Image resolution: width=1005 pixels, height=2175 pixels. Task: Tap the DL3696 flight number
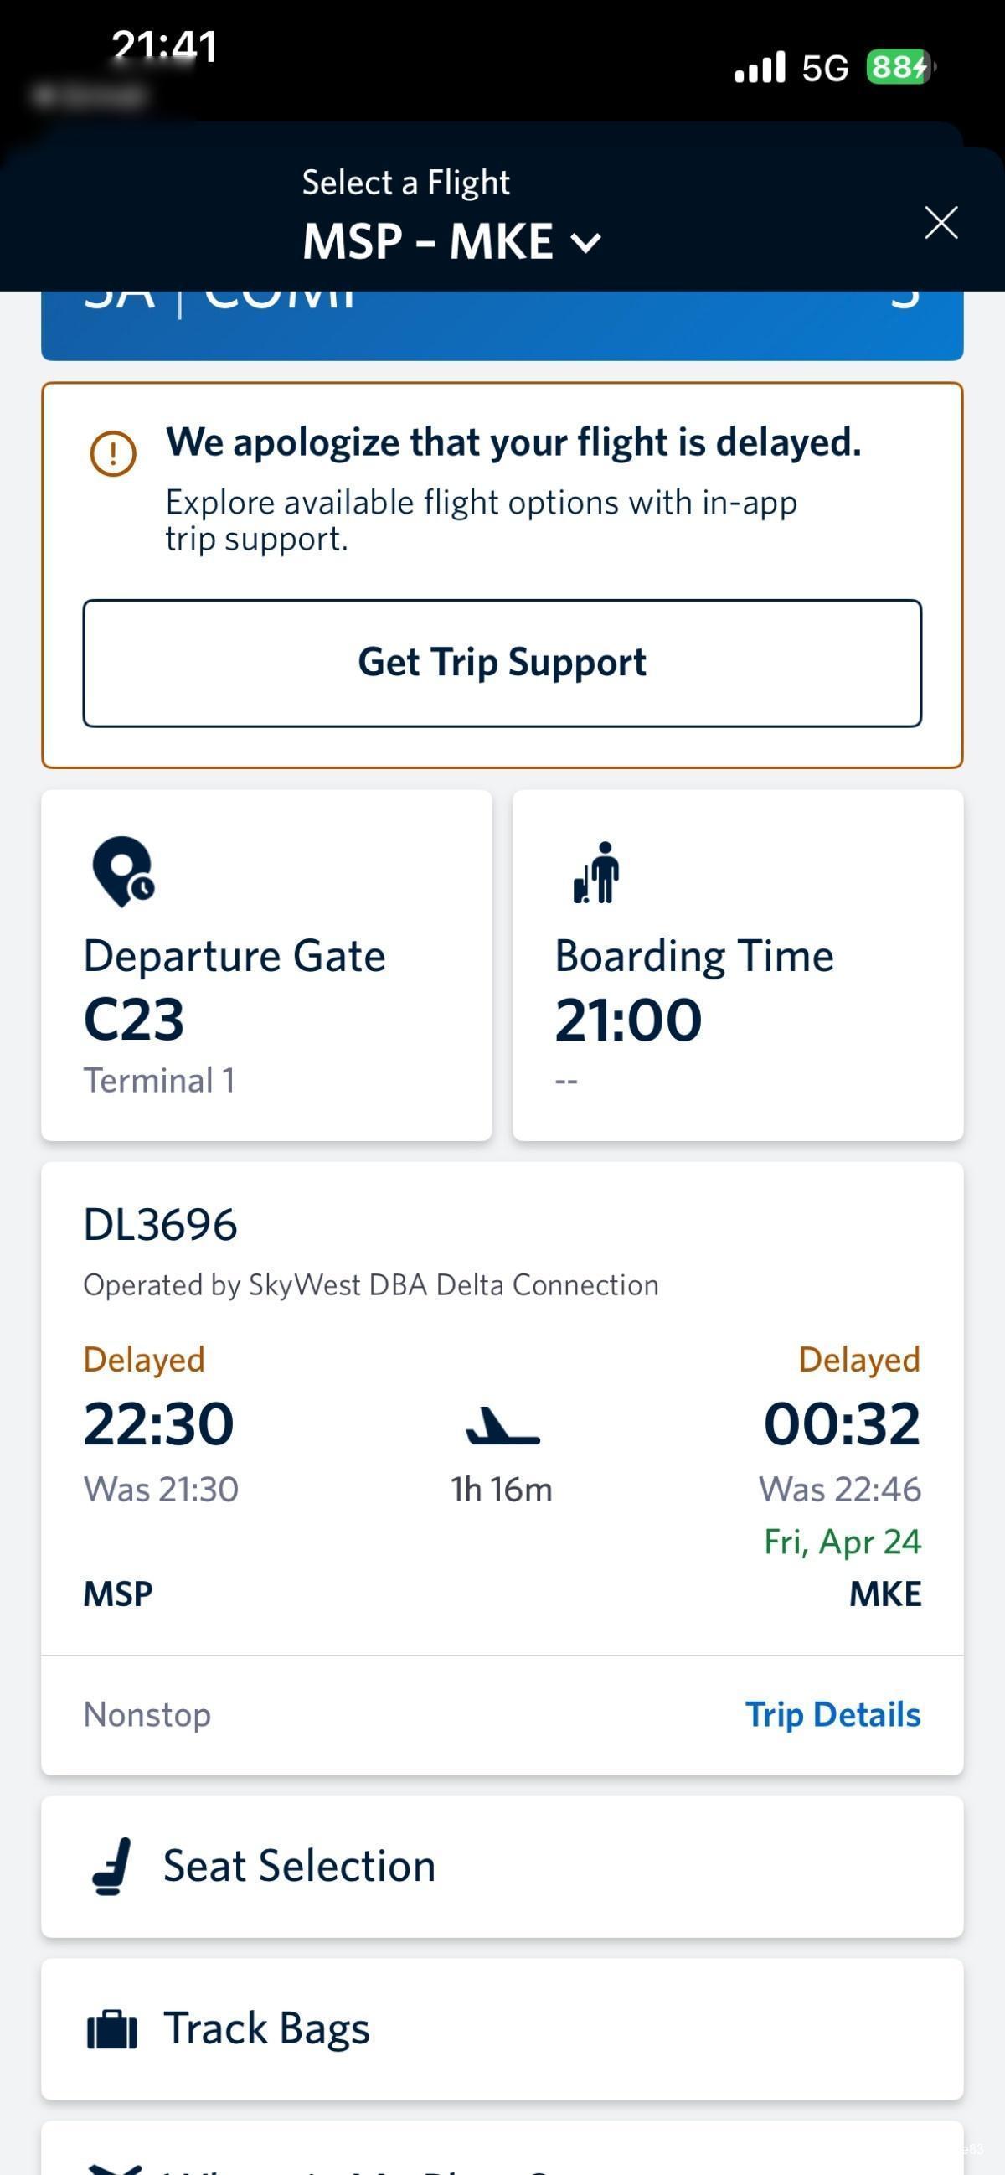pyautogui.click(x=160, y=1224)
